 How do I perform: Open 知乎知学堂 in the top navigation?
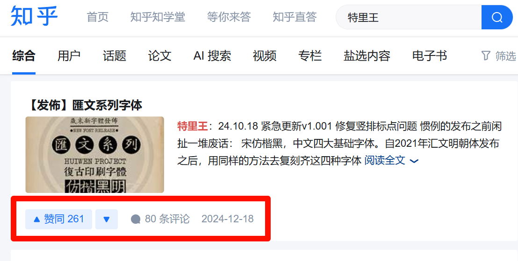click(158, 17)
